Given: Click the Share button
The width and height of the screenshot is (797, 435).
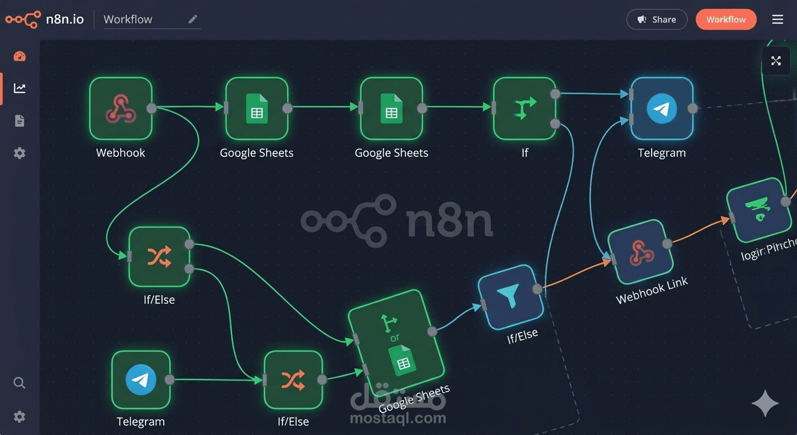Looking at the screenshot, I should [657, 19].
